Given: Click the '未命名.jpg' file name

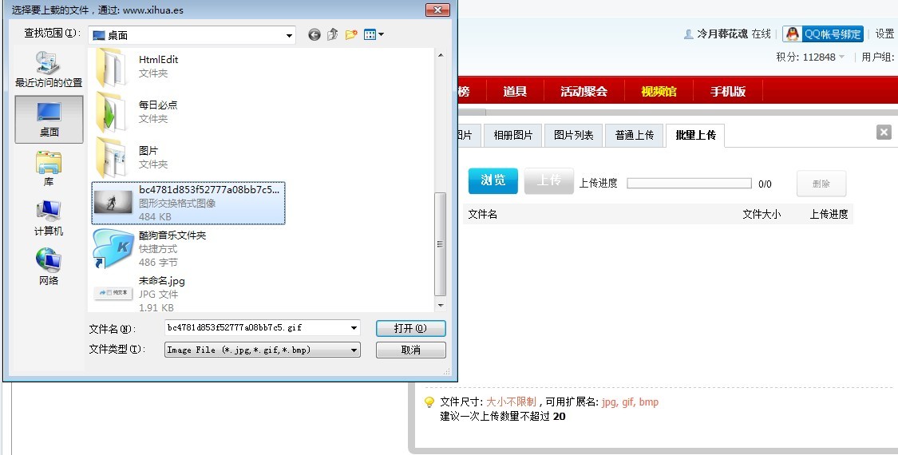Looking at the screenshot, I should (x=161, y=281).
